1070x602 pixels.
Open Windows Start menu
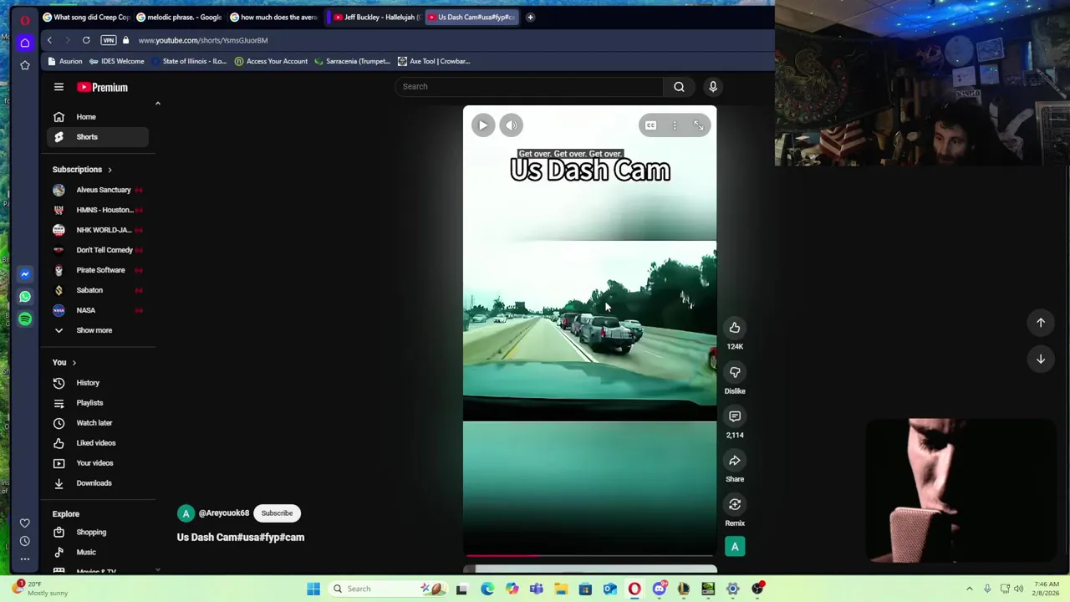[x=313, y=589]
